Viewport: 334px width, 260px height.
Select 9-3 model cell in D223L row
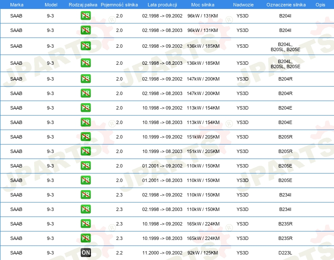(50, 253)
